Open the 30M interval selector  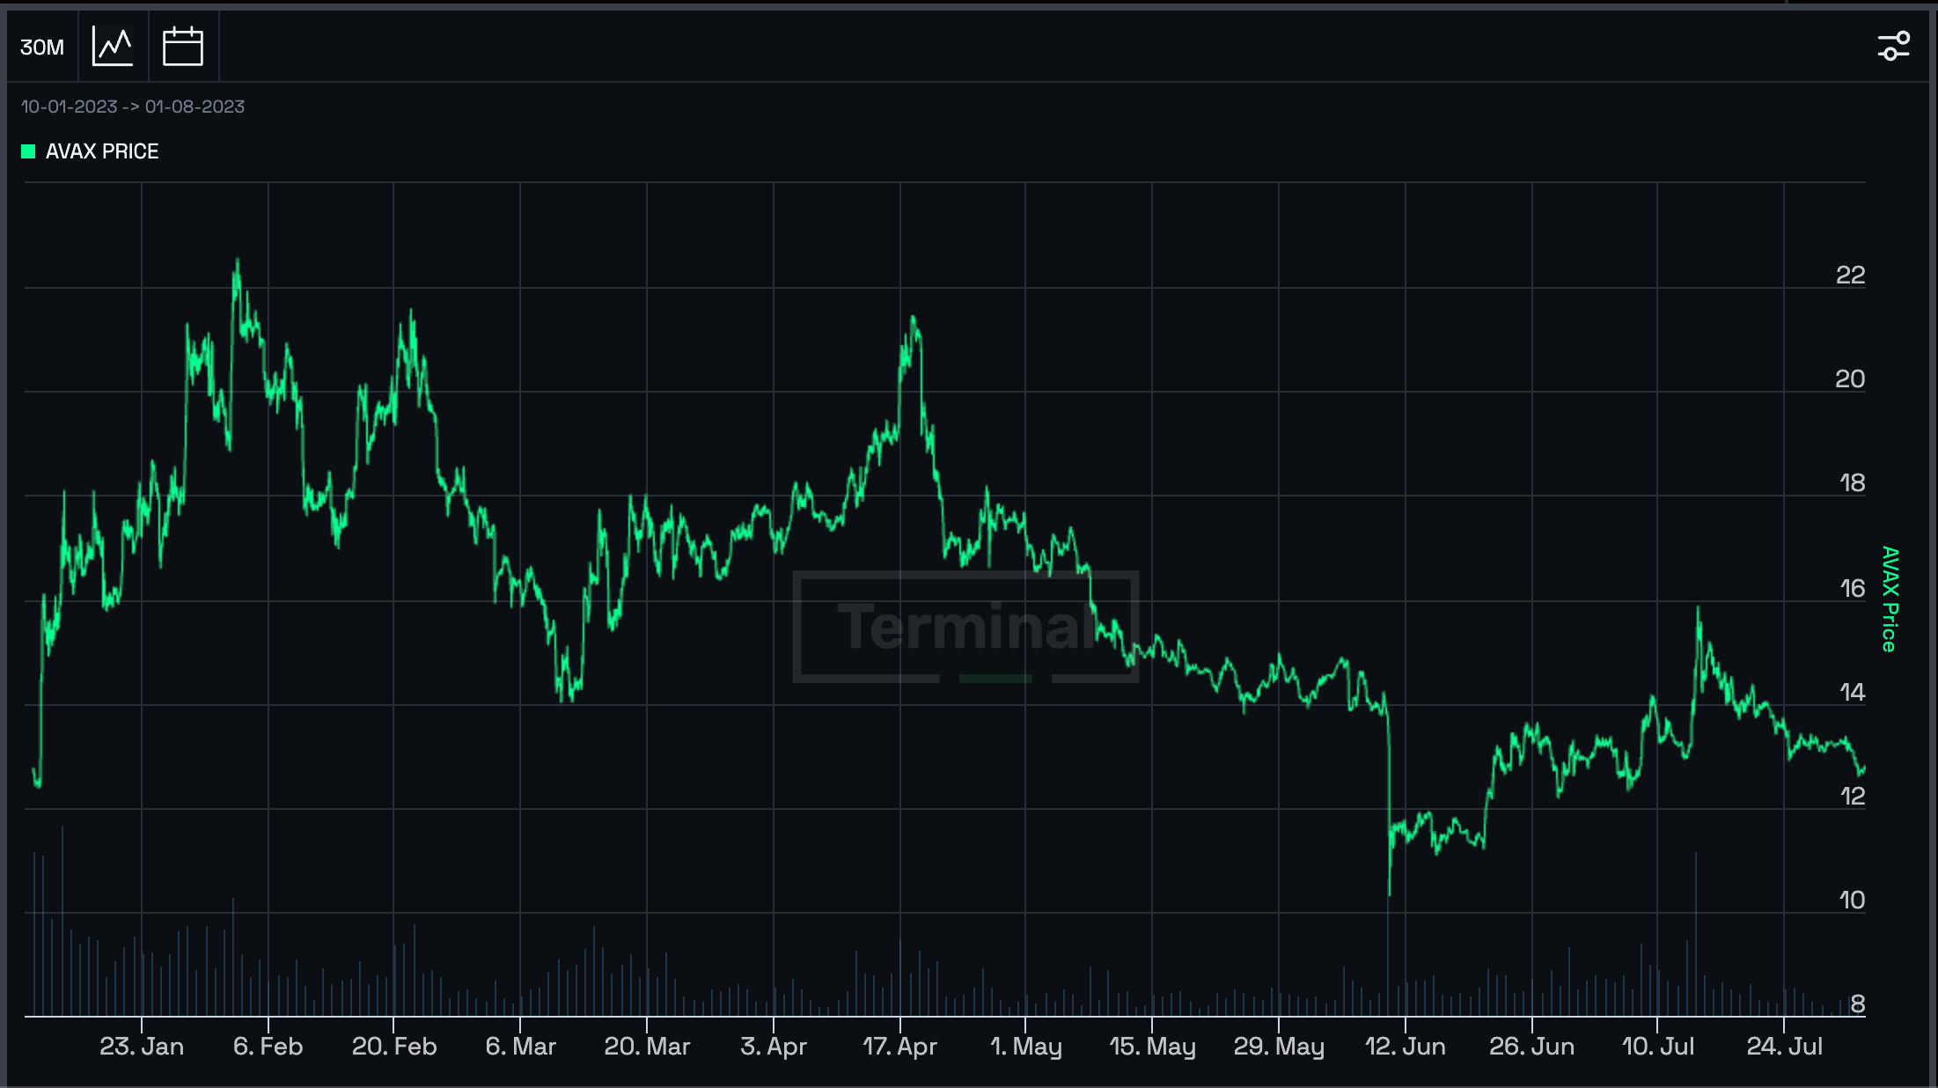click(41, 47)
